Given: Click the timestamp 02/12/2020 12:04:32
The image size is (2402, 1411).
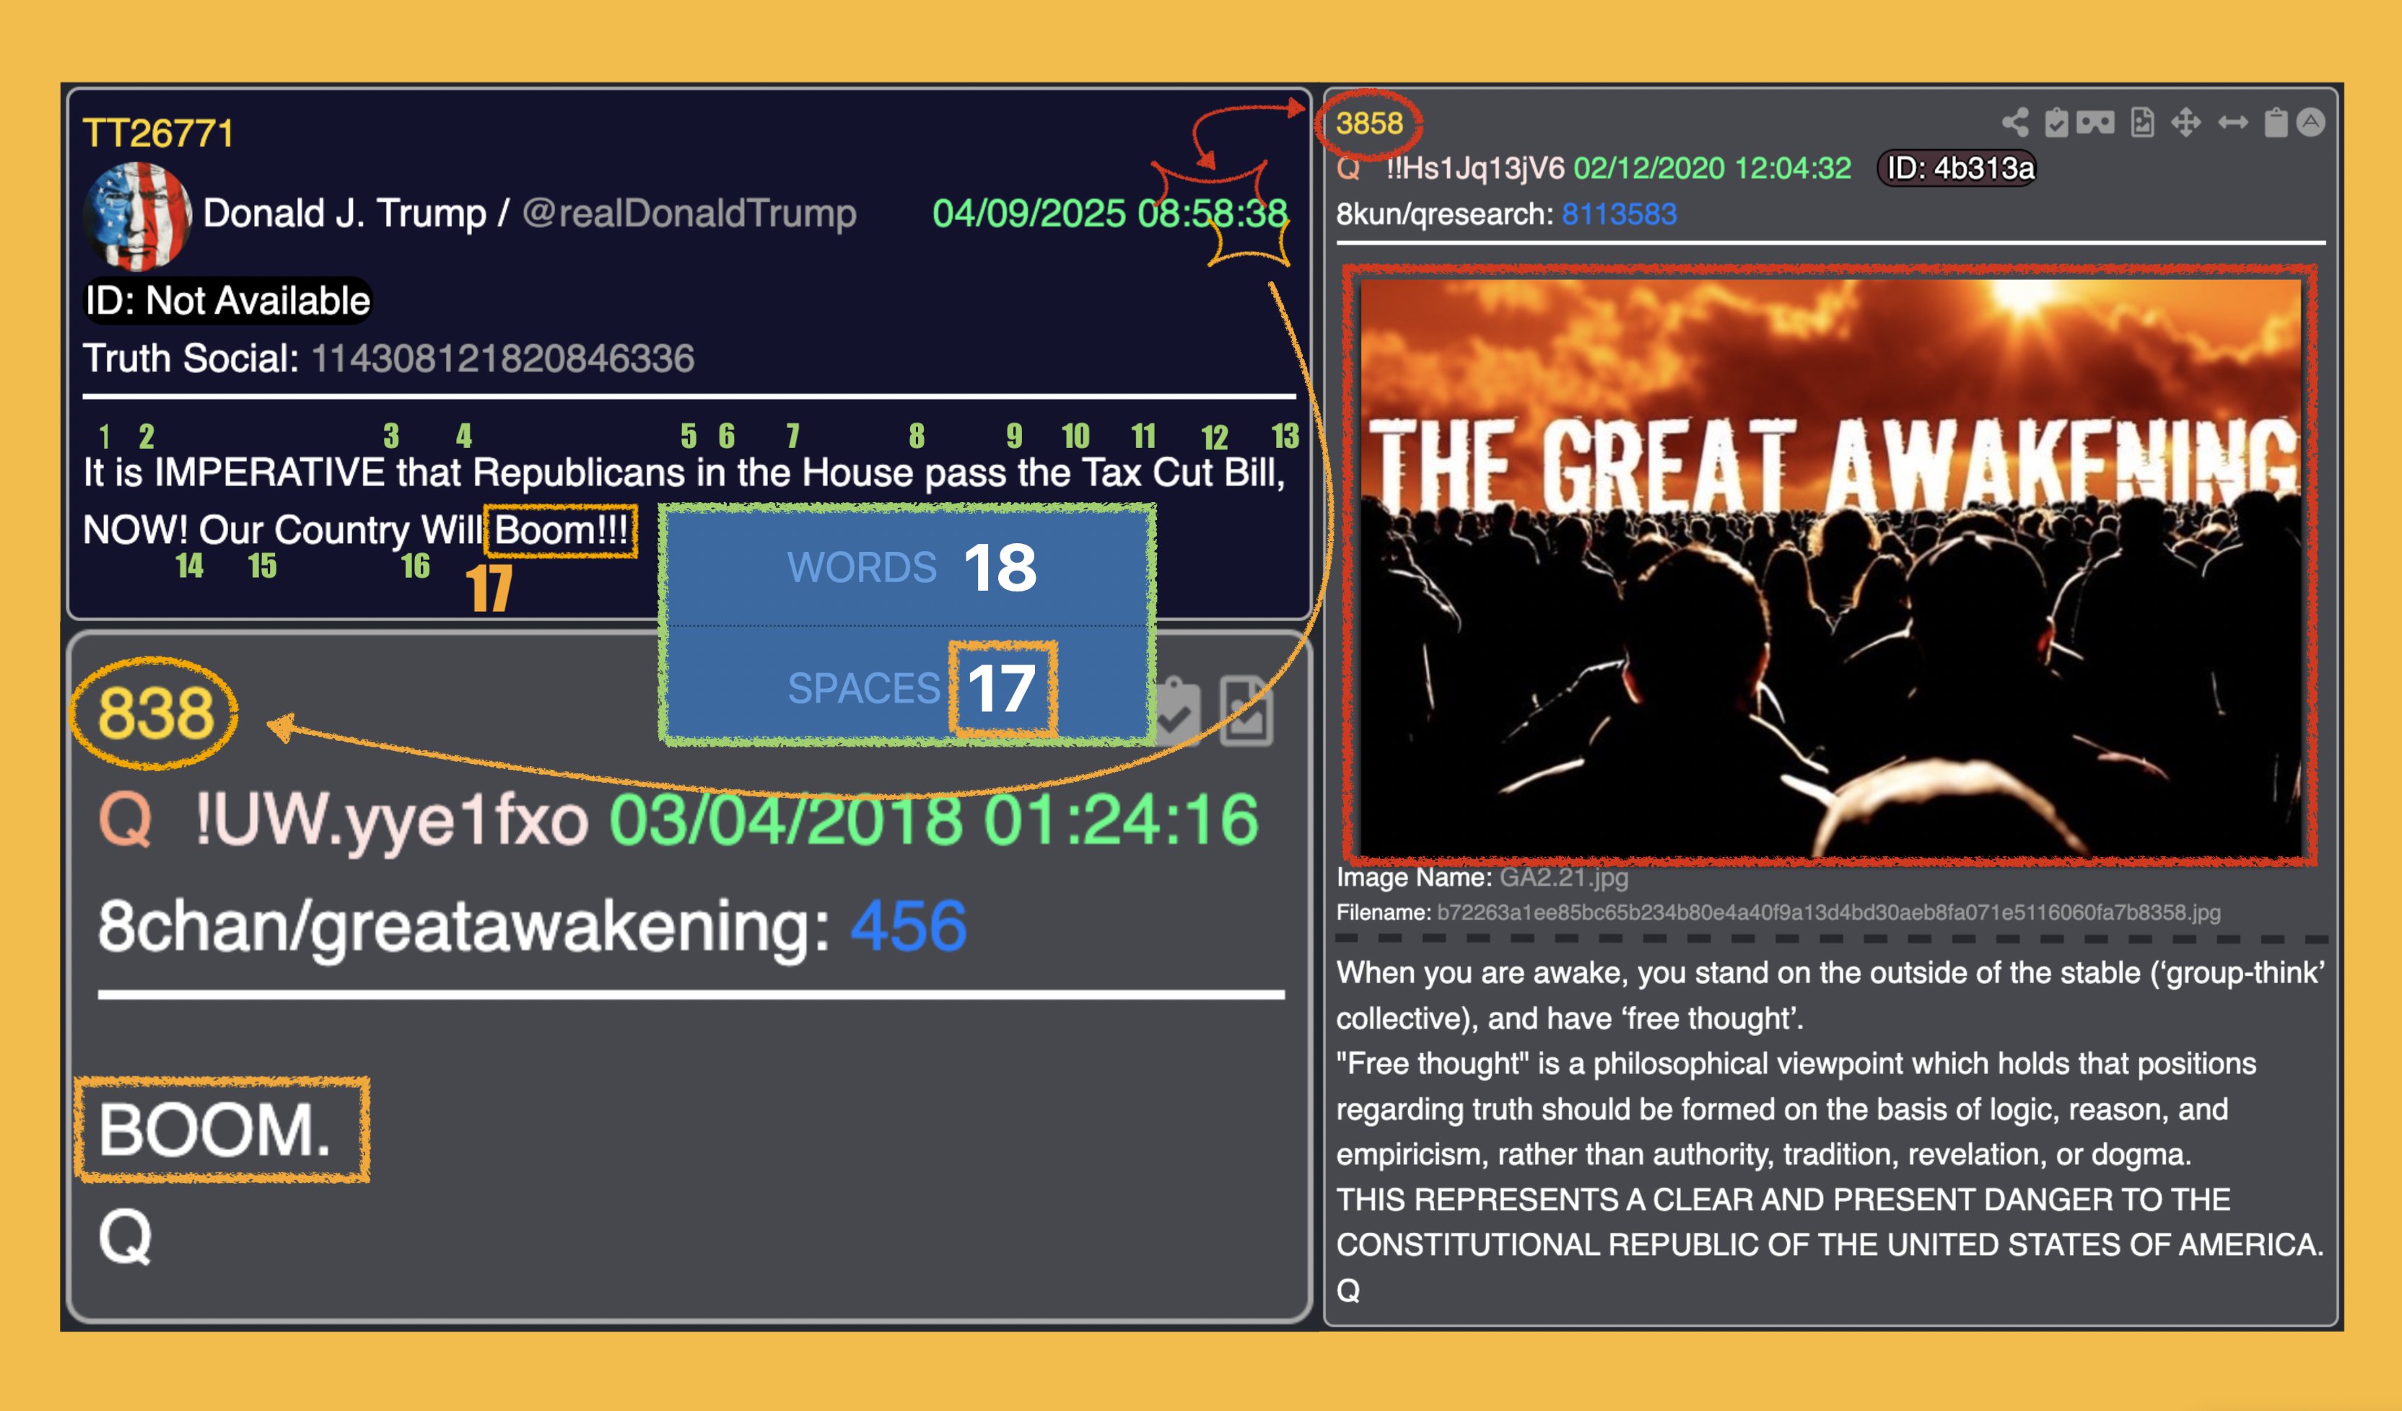Looking at the screenshot, I should pyautogui.click(x=1712, y=169).
